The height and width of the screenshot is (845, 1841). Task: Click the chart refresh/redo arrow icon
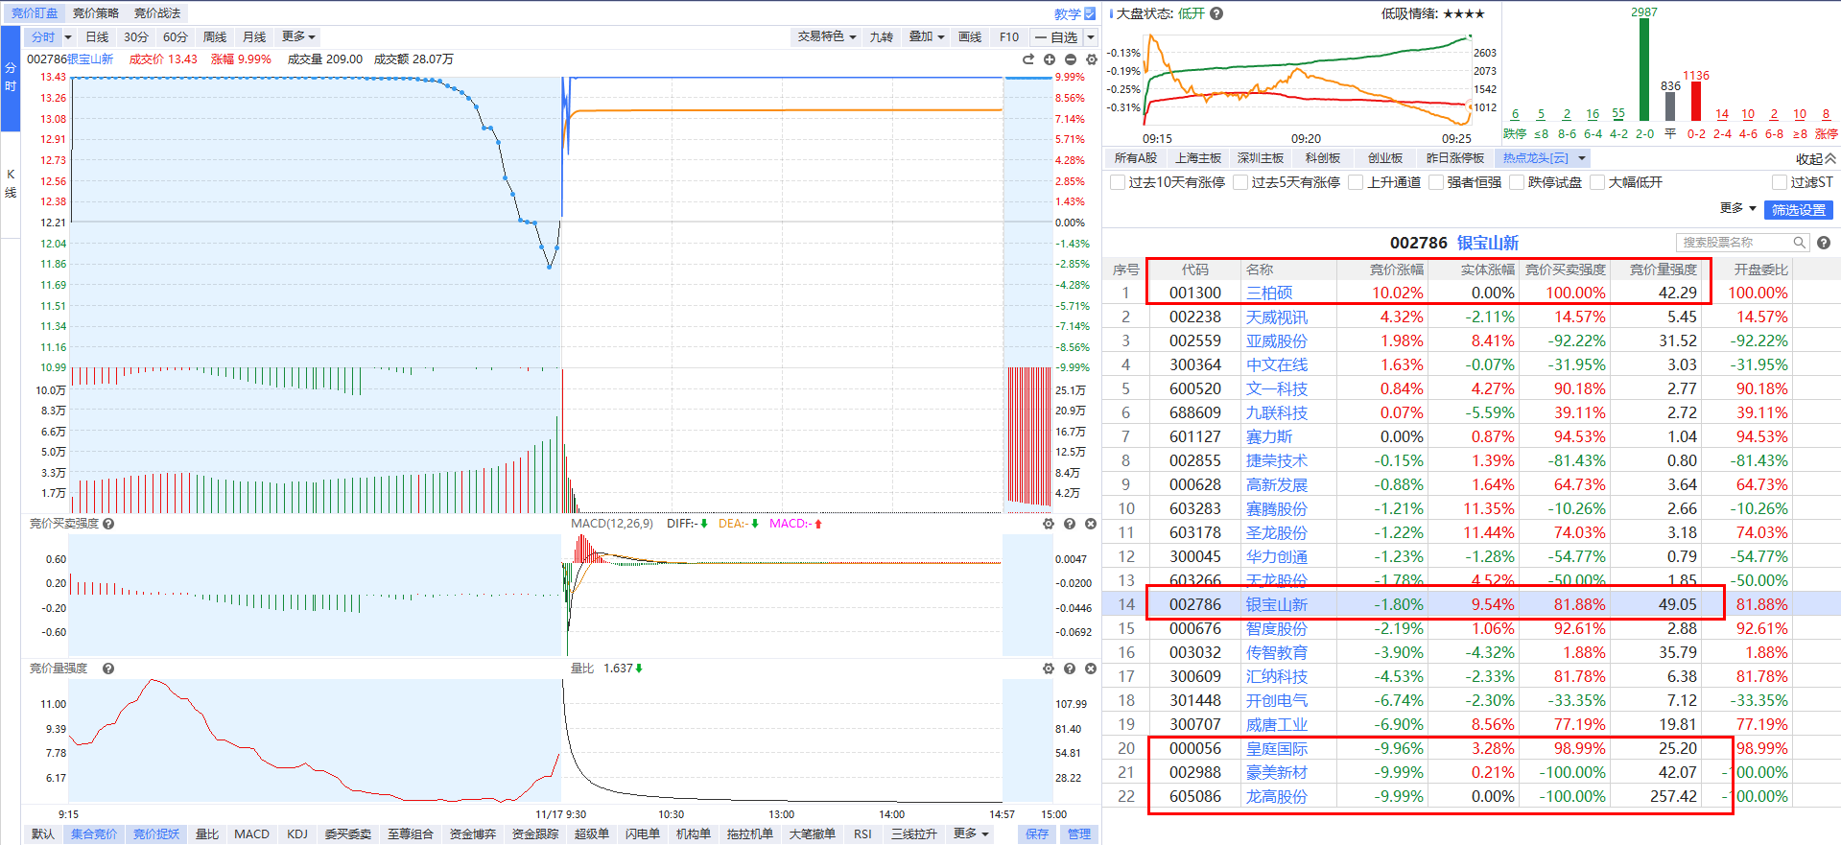point(1028,59)
